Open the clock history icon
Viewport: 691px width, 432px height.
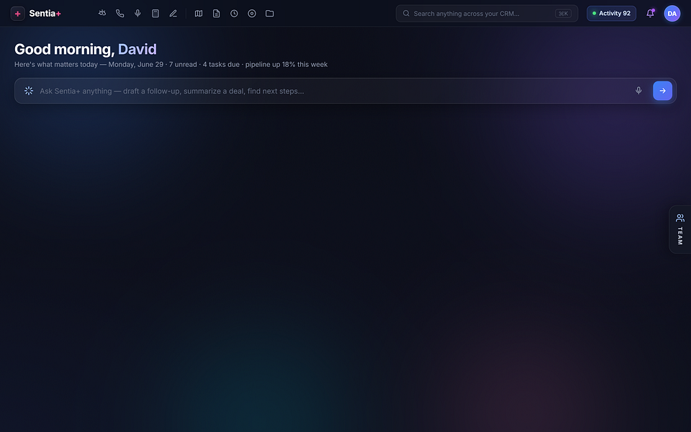(x=234, y=13)
